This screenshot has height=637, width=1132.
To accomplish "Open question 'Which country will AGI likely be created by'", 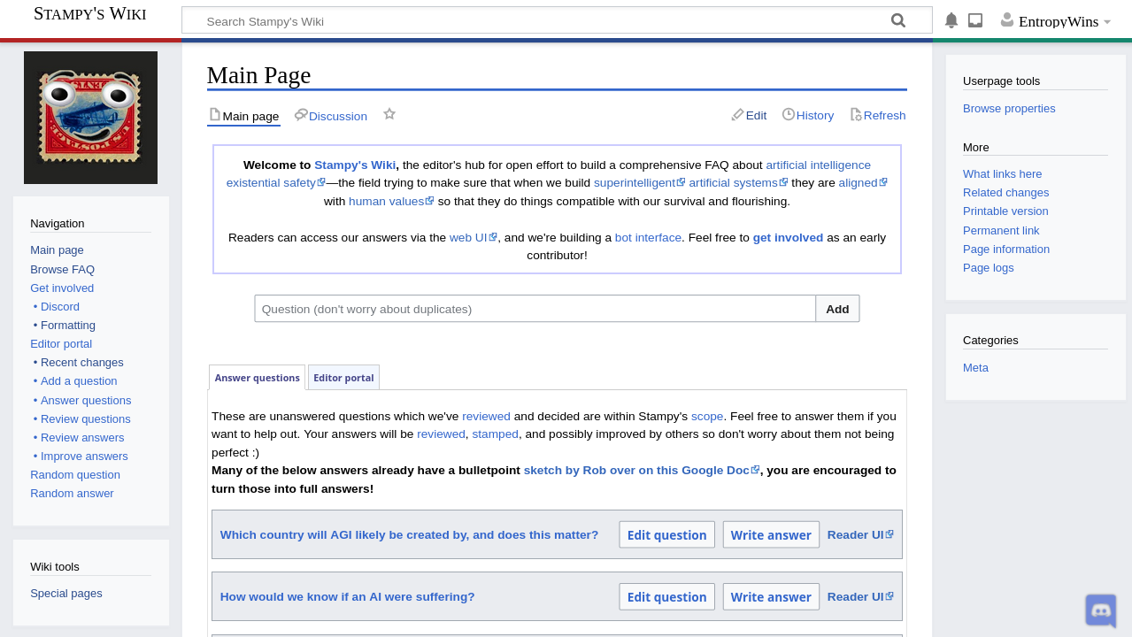I will 409,534.
